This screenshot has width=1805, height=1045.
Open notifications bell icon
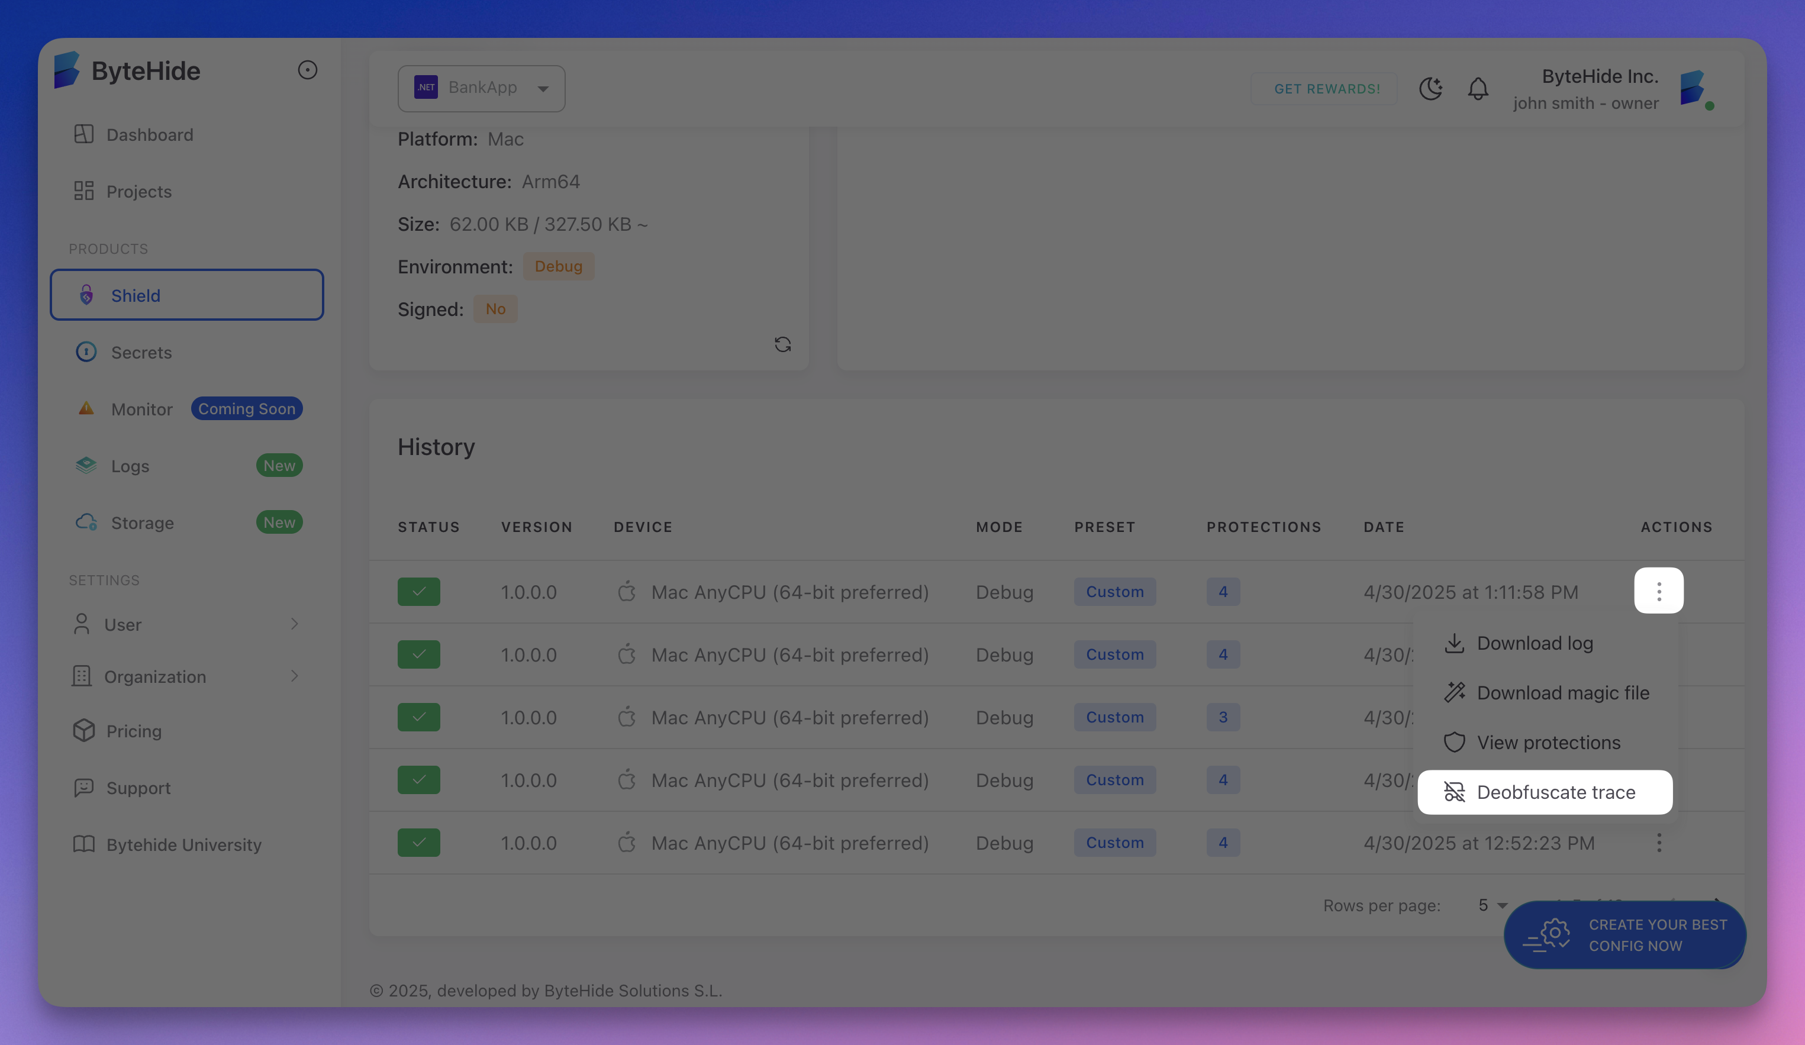coord(1478,89)
